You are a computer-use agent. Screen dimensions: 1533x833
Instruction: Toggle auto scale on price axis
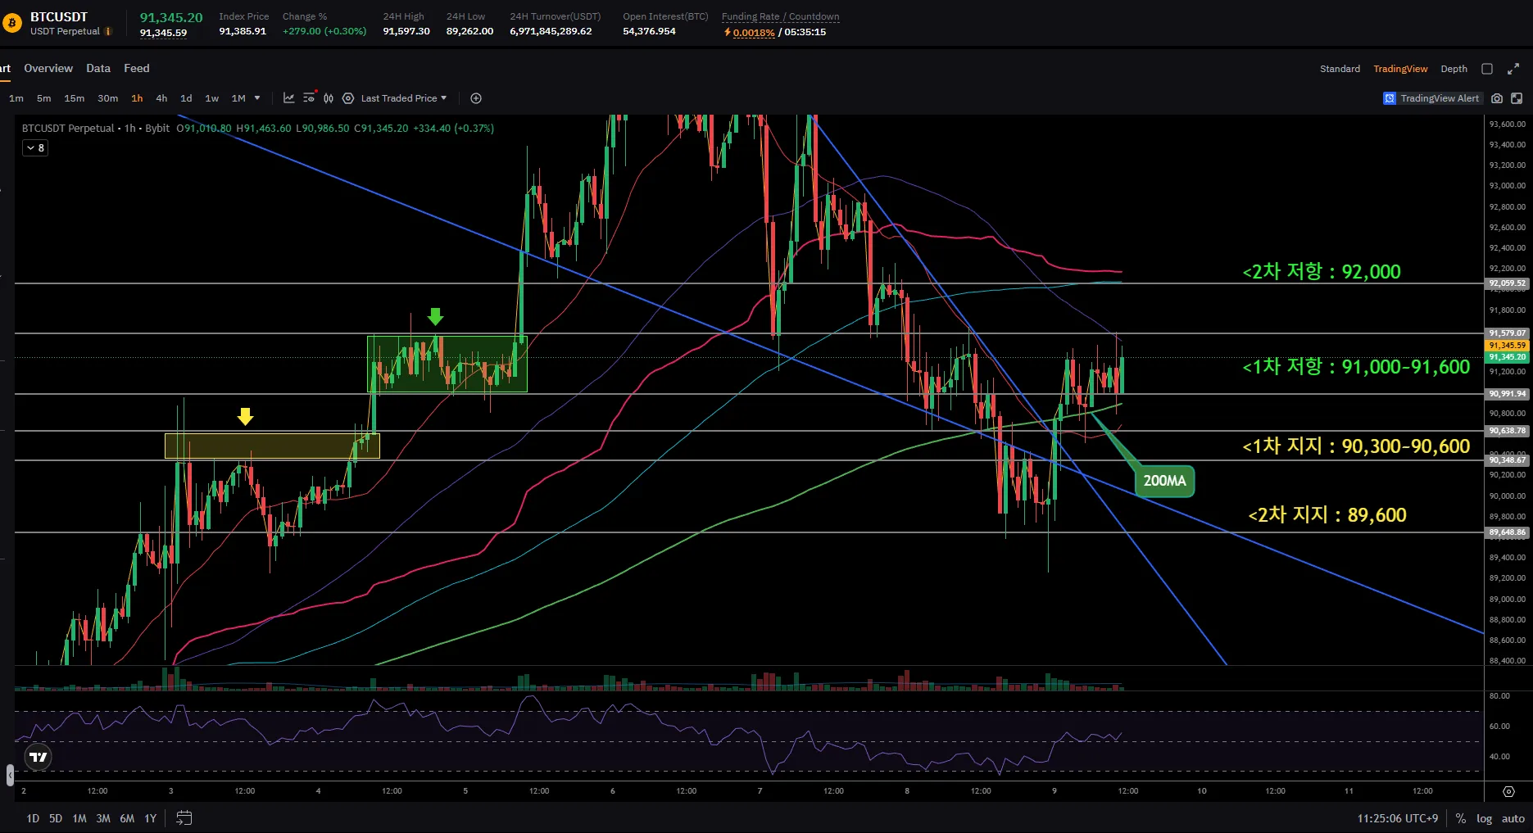point(1513,818)
